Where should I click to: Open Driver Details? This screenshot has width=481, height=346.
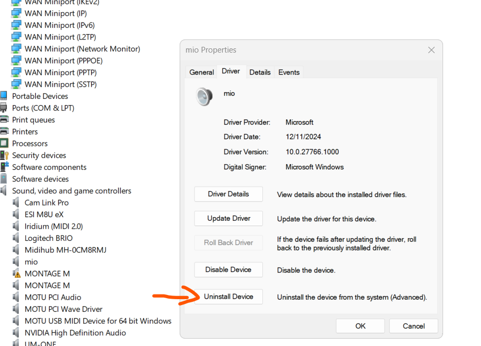click(x=229, y=194)
